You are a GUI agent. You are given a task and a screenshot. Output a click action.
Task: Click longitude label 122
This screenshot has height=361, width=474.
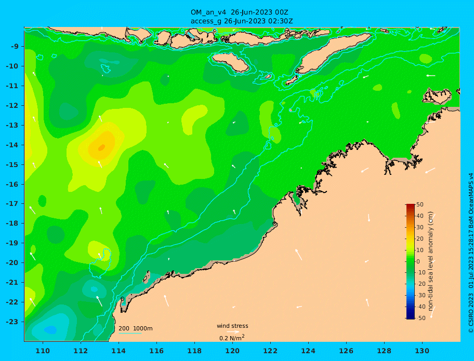pos(270,351)
